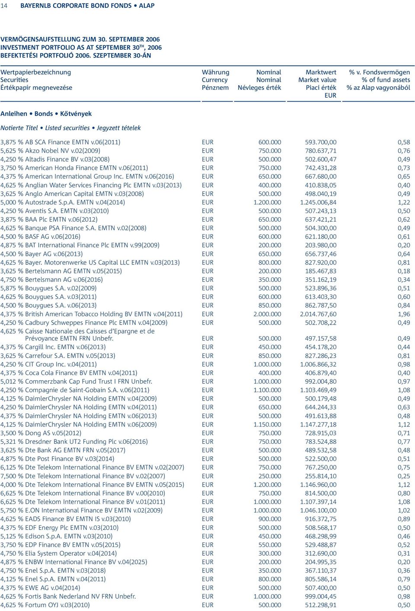This screenshot has width=415, height=611.
Task: Click column header 'Währung'
Action: click(x=215, y=72)
